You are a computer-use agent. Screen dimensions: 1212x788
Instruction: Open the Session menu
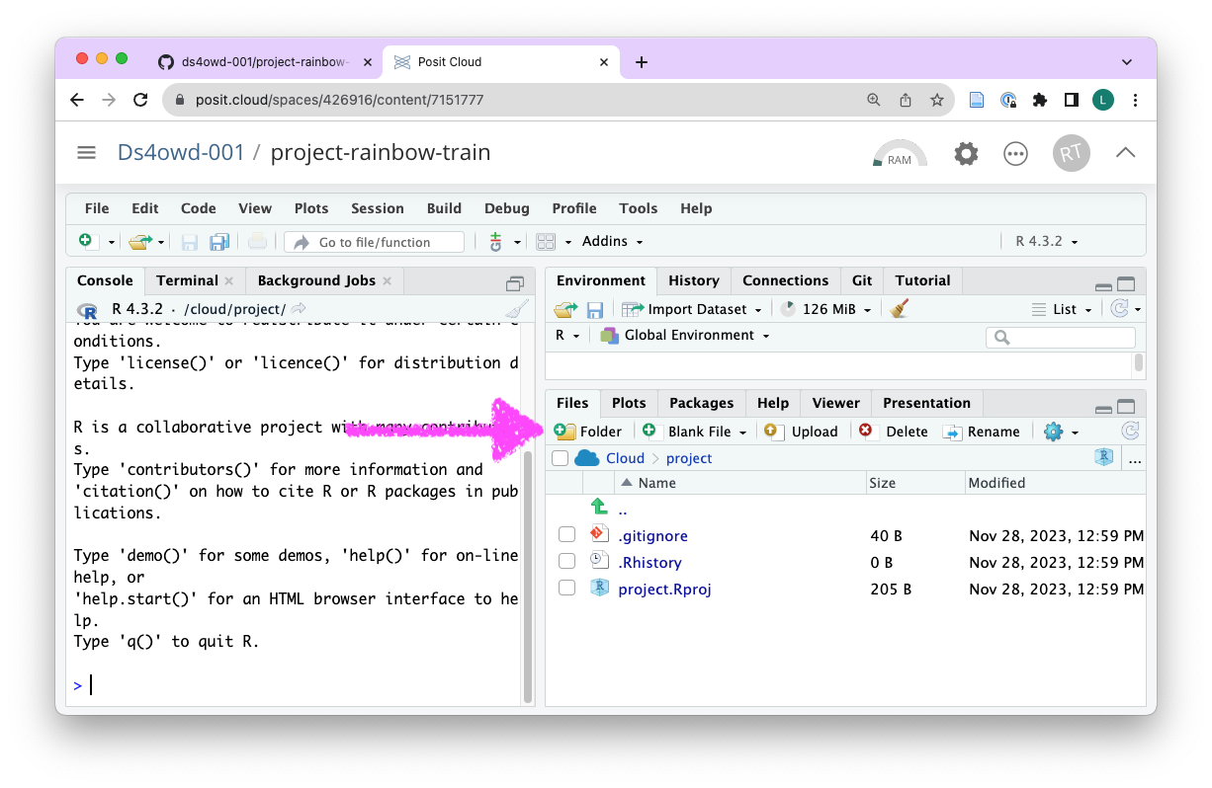coord(377,208)
